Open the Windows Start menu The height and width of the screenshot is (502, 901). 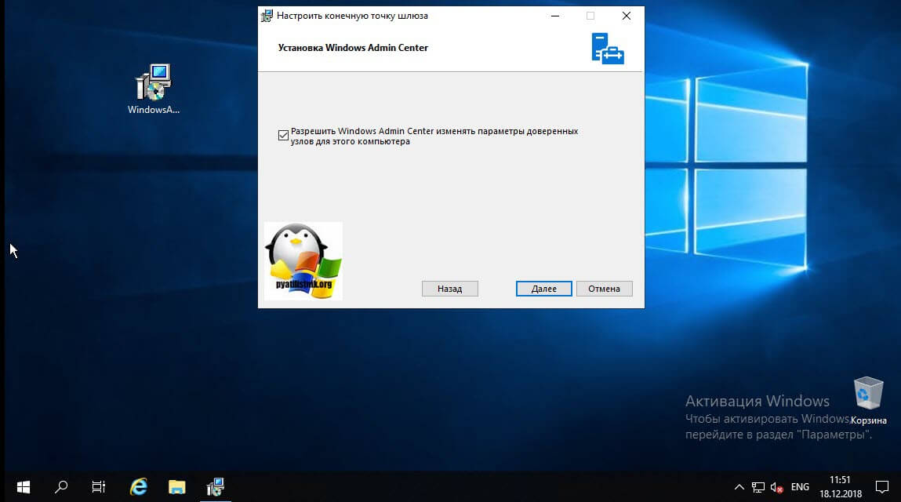coord(24,487)
